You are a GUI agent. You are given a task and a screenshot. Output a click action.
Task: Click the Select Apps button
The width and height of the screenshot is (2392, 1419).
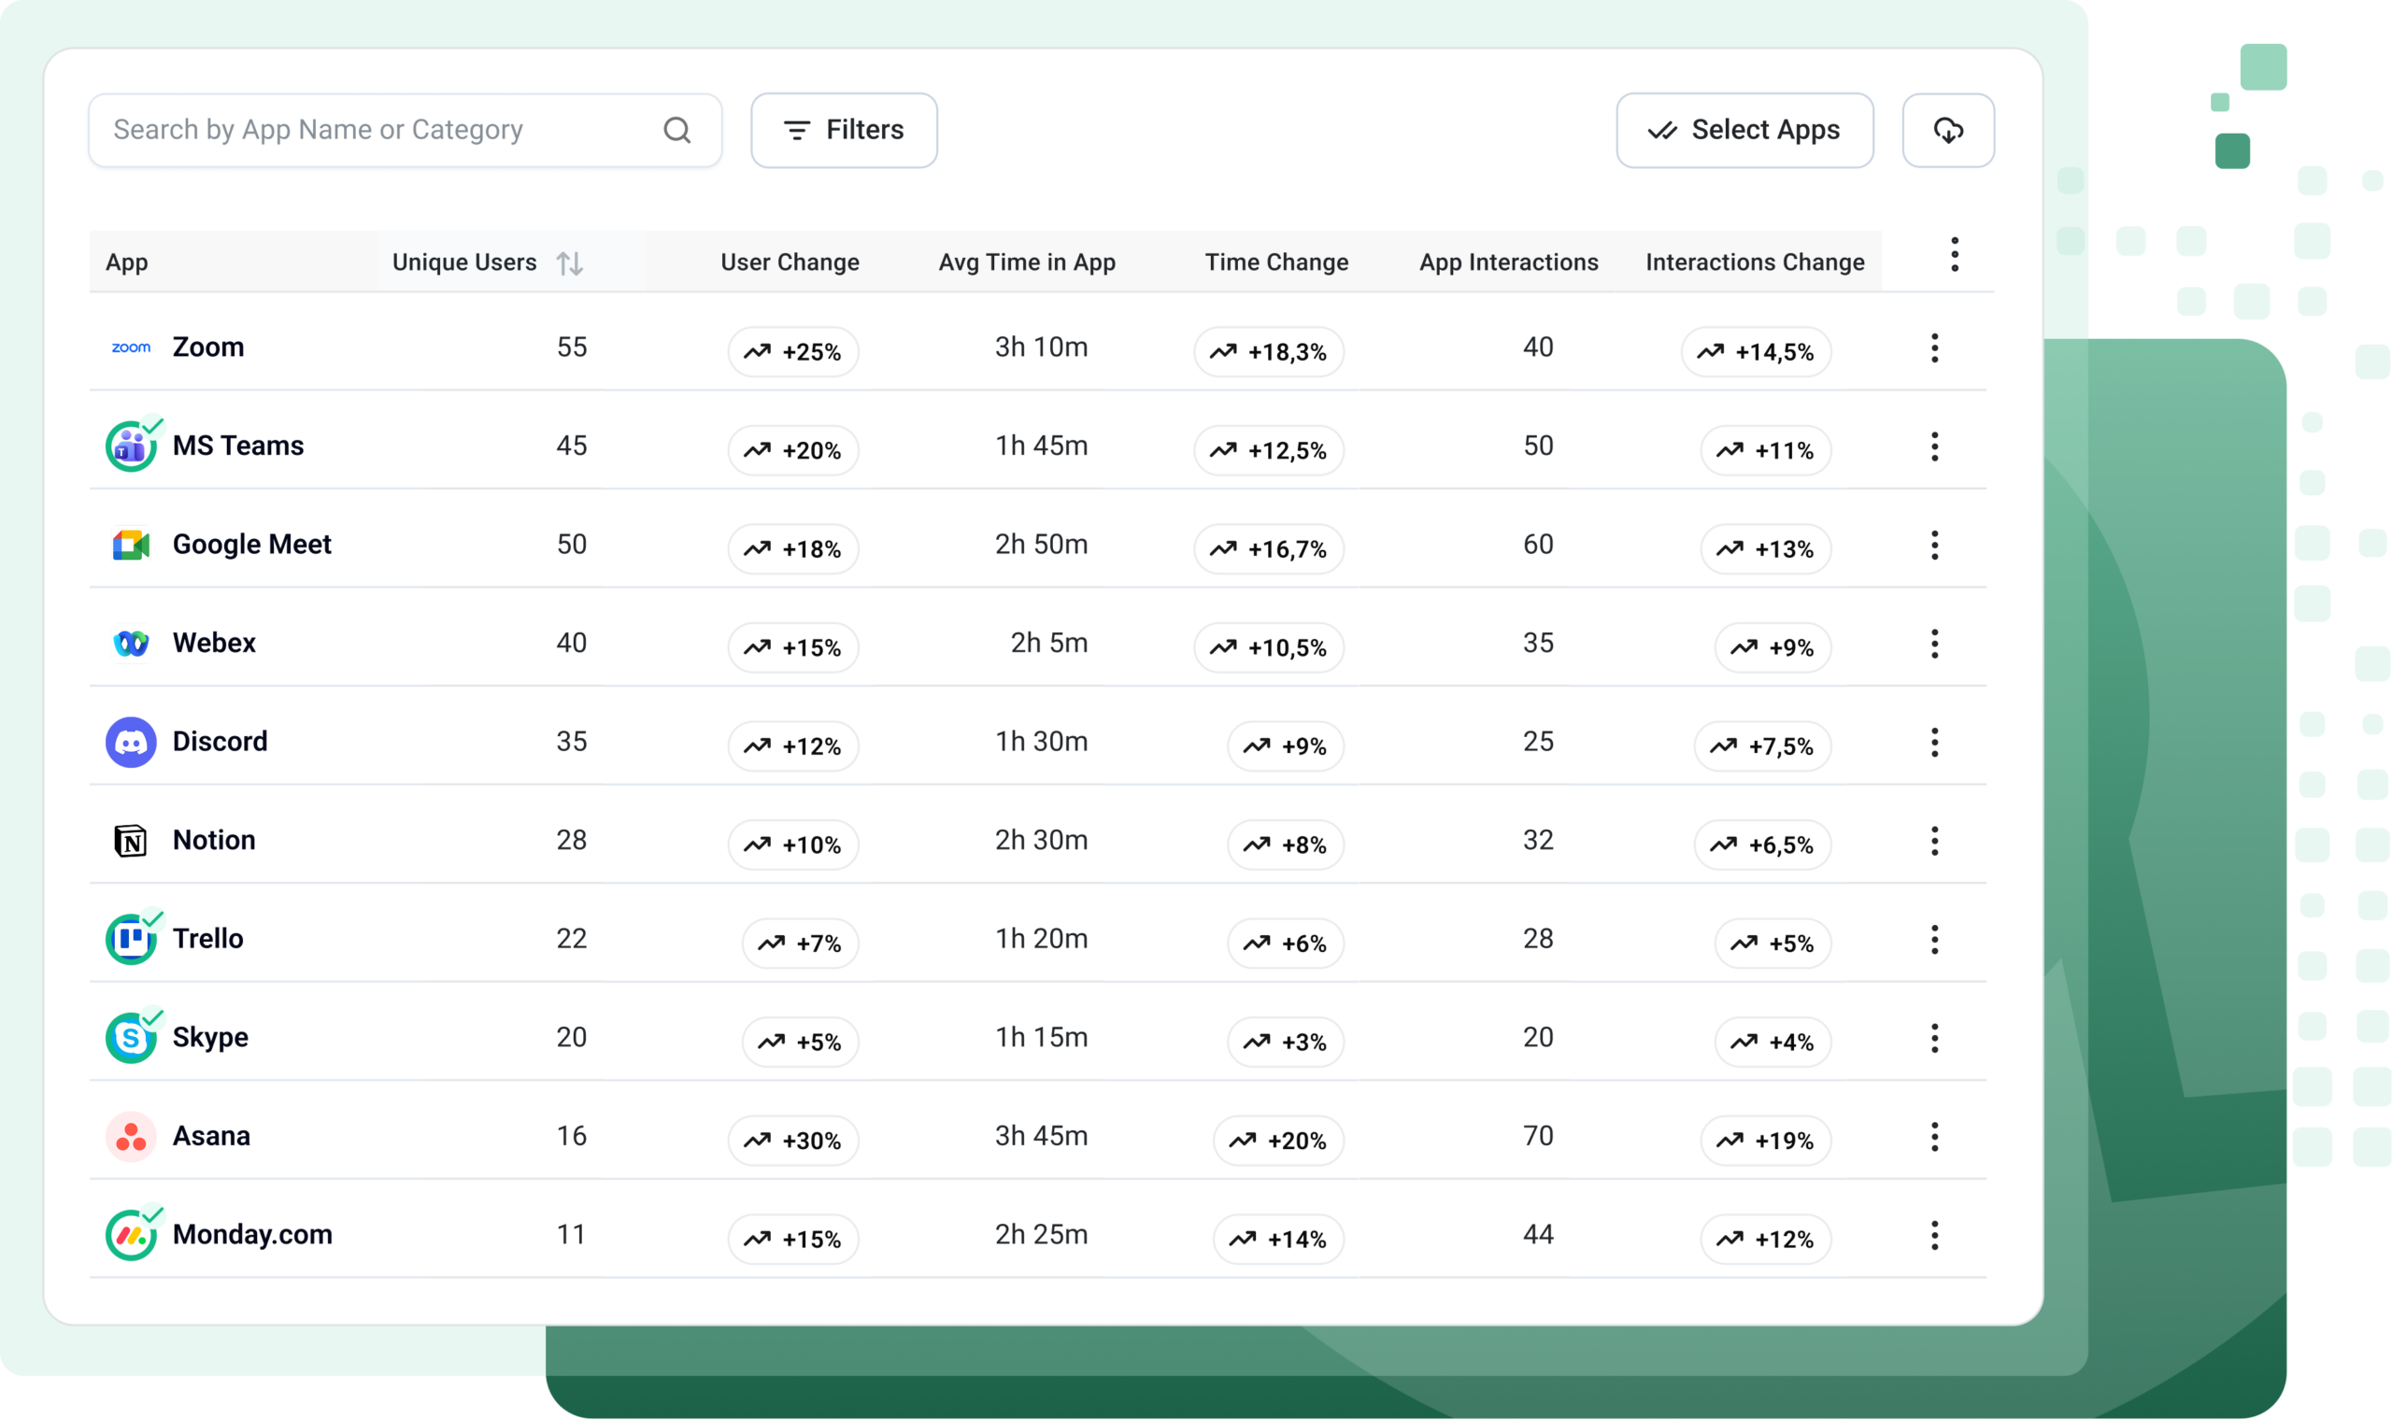(1744, 130)
